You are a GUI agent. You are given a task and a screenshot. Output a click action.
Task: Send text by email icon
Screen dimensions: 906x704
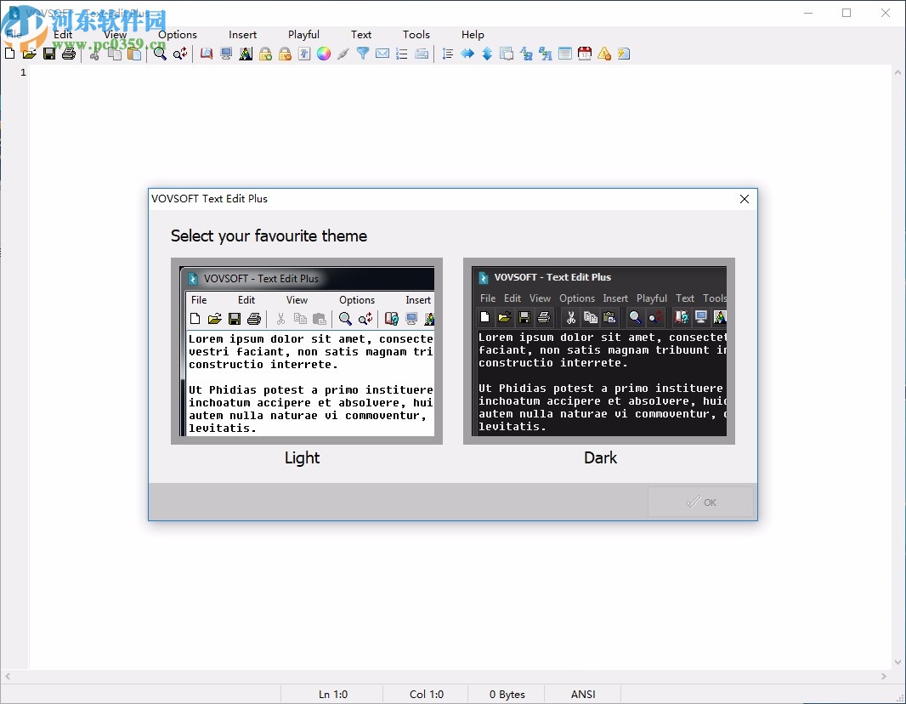(x=382, y=53)
